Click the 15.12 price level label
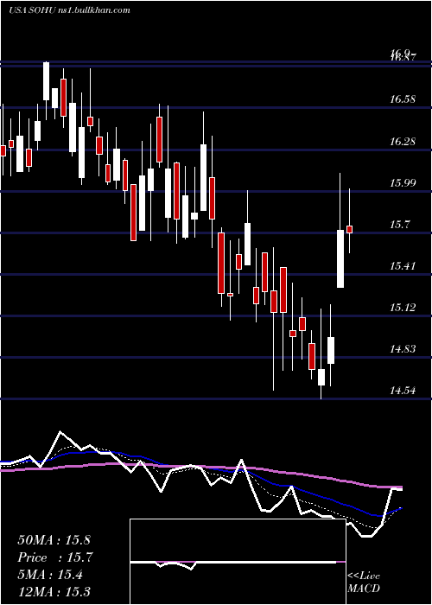 [x=403, y=308]
